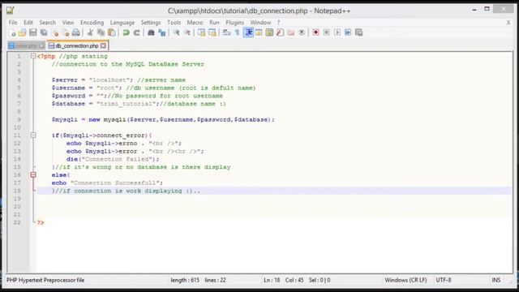This screenshot has width=519, height=292.
Task: Click the '$mysqli = new mysqli' code line
Action: 163,119
